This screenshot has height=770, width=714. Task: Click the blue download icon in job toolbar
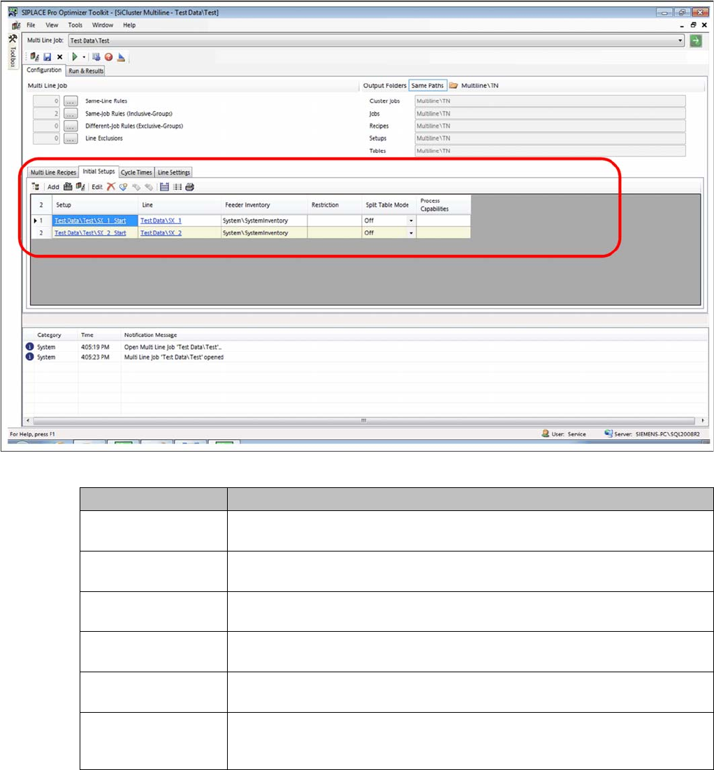[96, 57]
